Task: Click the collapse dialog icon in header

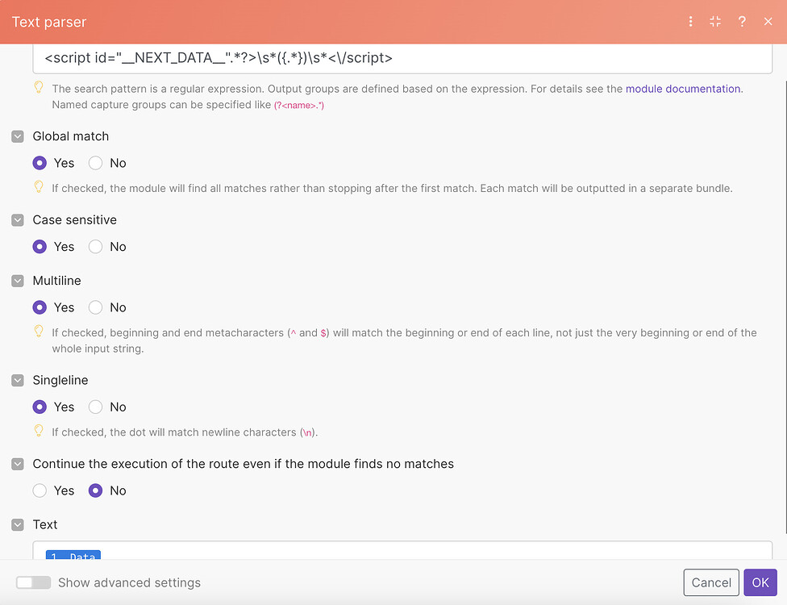Action: pos(715,22)
